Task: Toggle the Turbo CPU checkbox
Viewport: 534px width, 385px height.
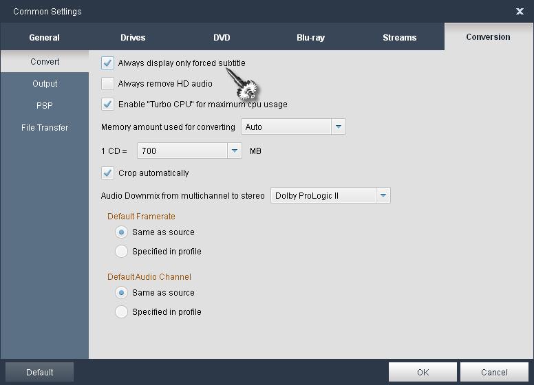Action: pos(107,104)
